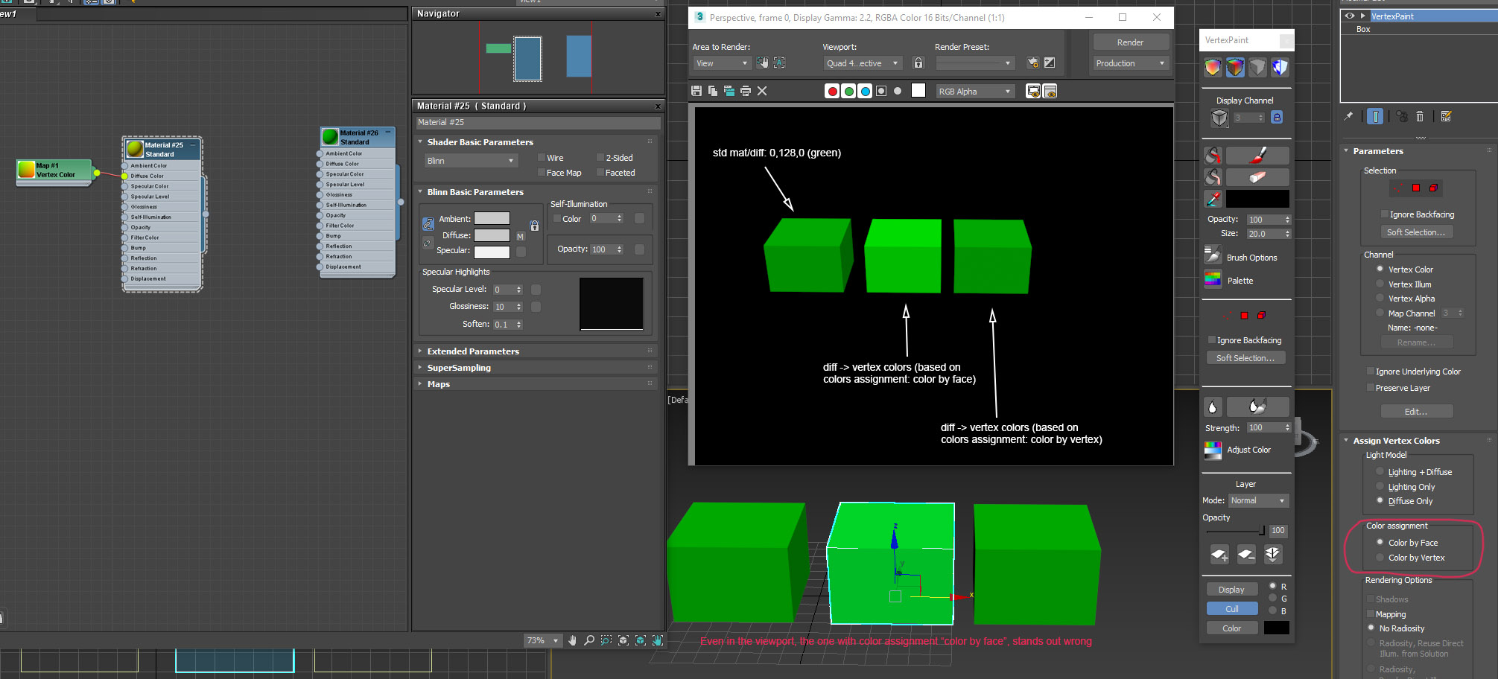Click the Render button
The image size is (1498, 679).
pos(1131,42)
